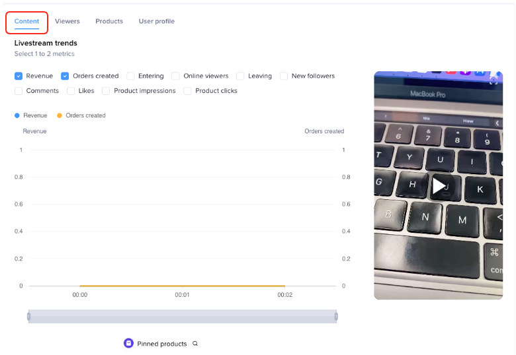Screen dimensions: 516x355
Task: Go to the User profile tab
Action: [157, 21]
